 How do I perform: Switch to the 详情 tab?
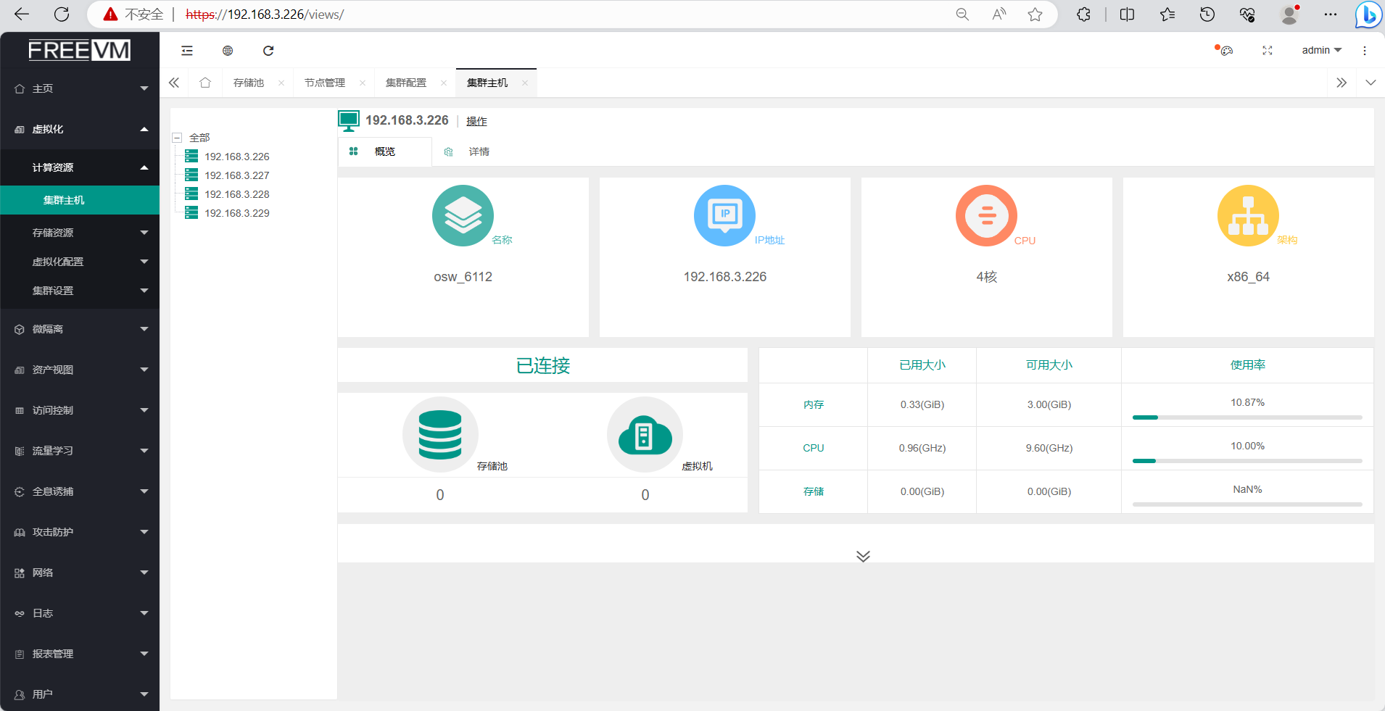[x=479, y=151]
